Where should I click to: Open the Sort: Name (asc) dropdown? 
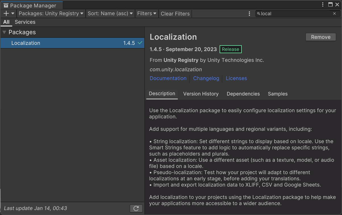(110, 13)
